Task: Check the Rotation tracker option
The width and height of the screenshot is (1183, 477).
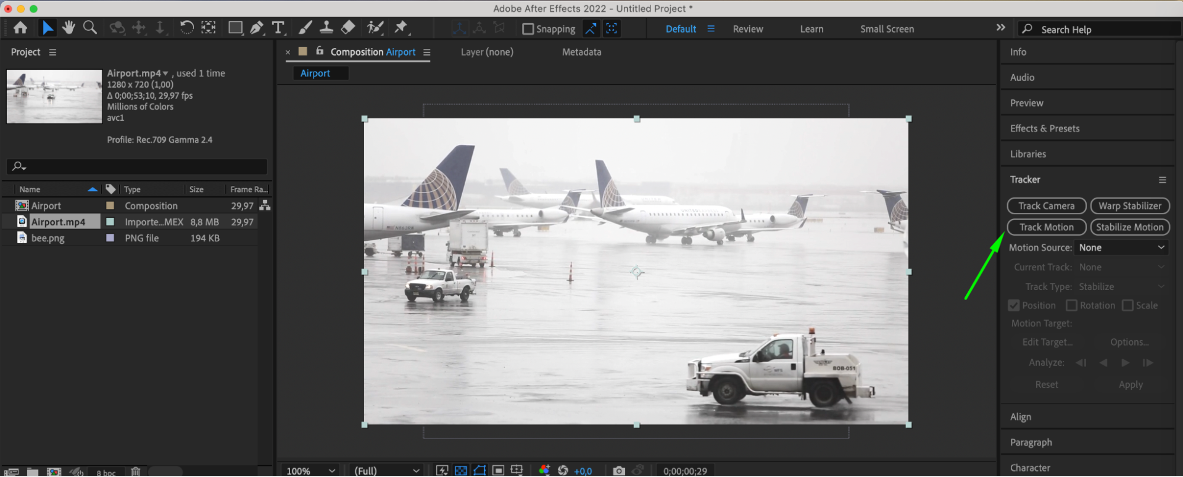Action: pyautogui.click(x=1071, y=305)
